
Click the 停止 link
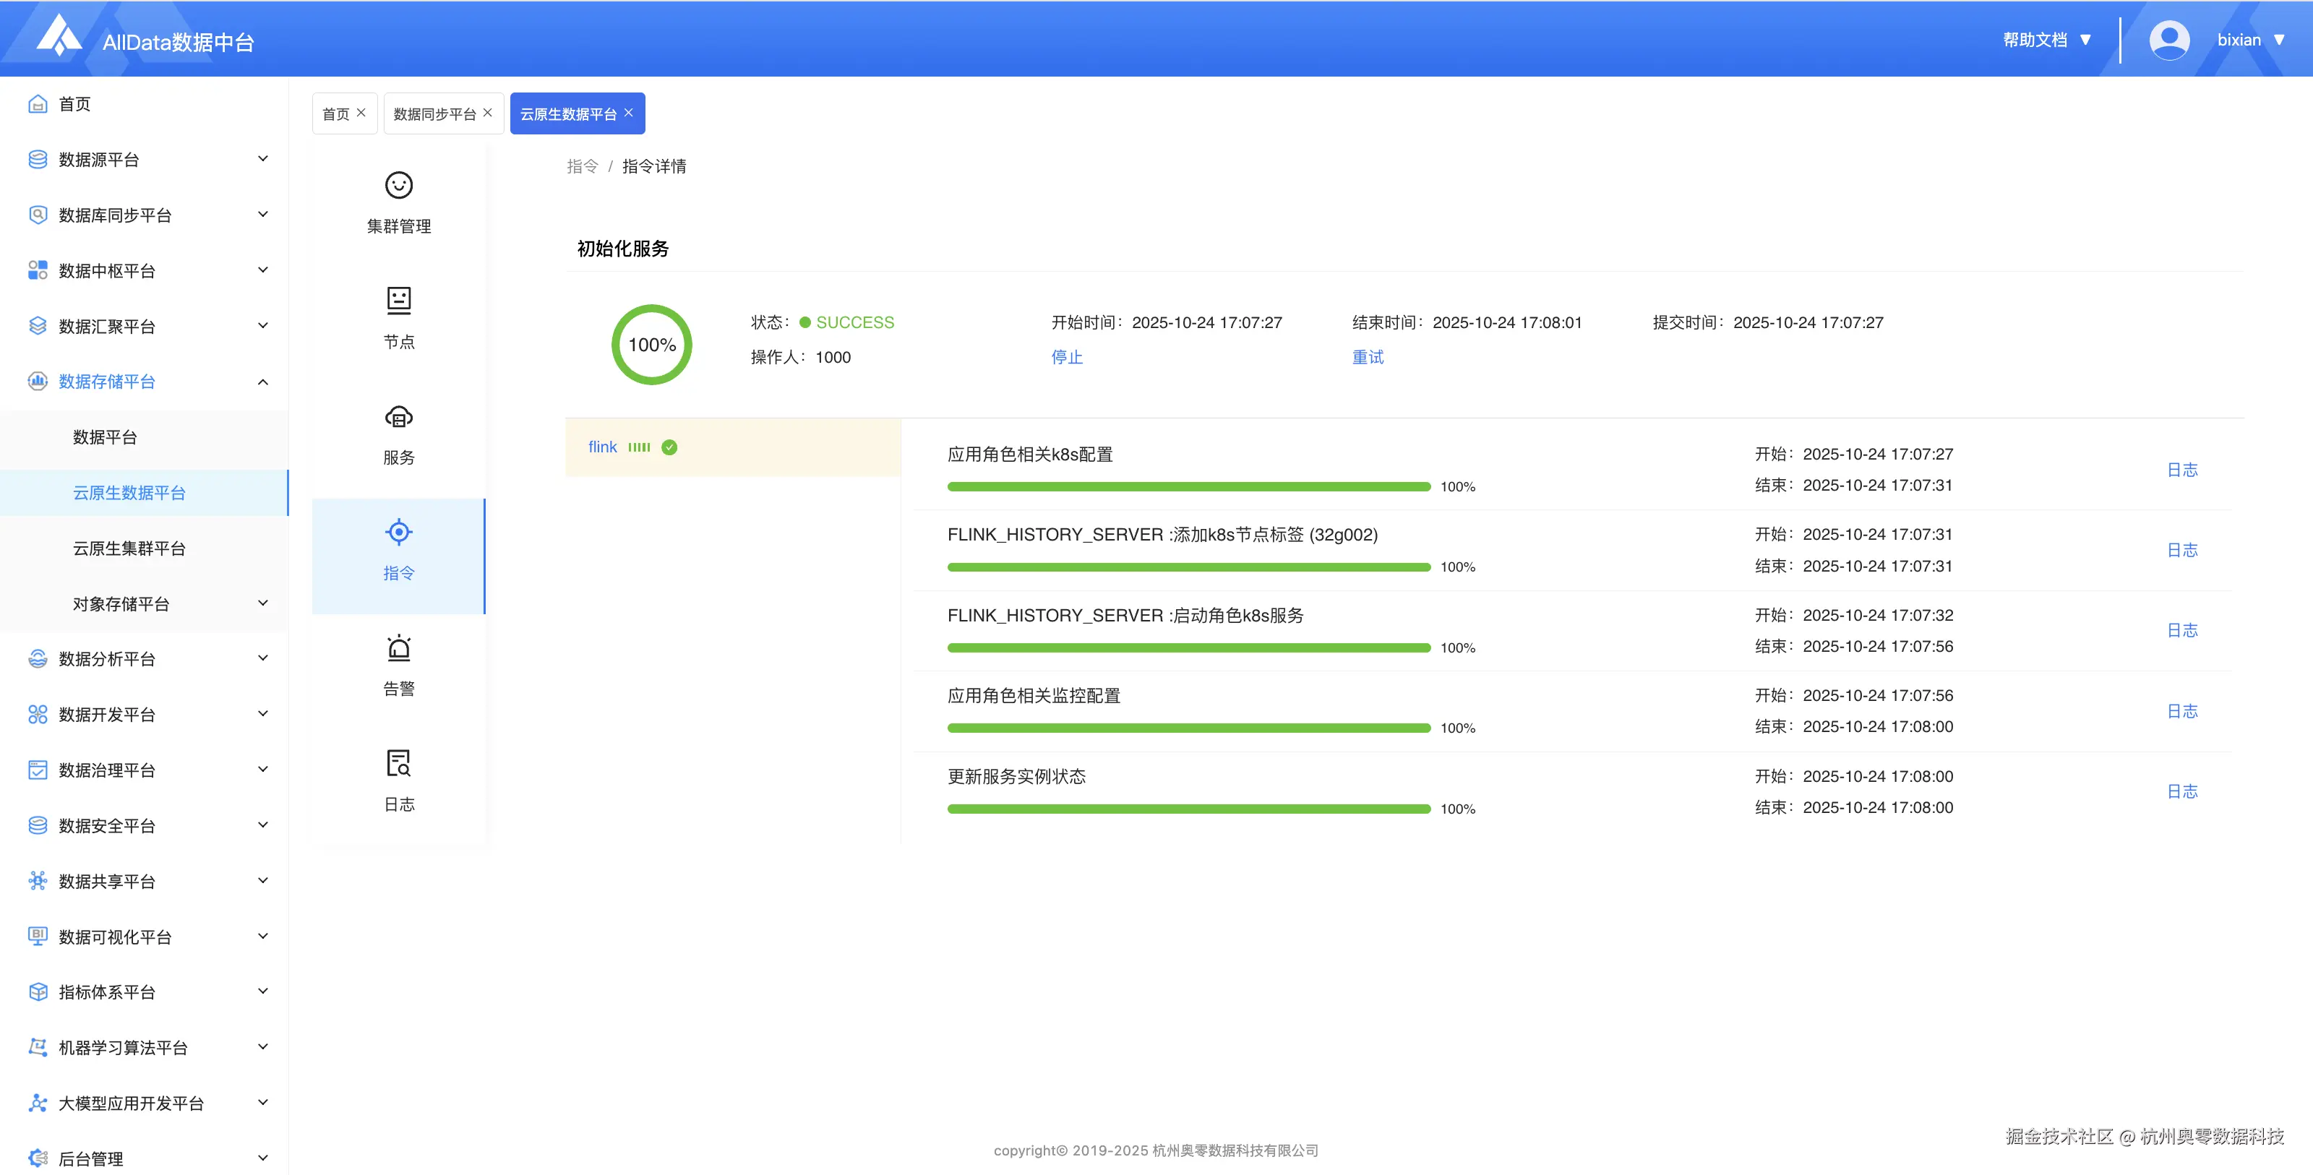coord(1067,357)
